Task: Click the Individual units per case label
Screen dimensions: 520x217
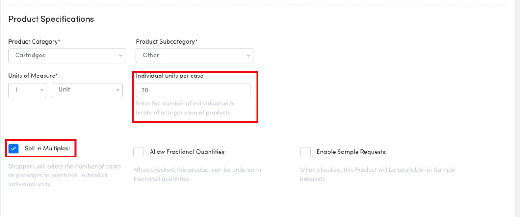Action: 169,76
